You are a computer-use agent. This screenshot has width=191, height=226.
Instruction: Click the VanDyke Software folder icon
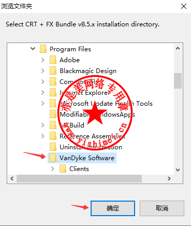(53, 158)
